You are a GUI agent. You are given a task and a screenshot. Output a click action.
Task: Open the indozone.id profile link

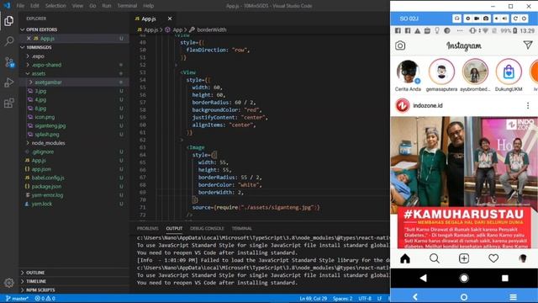(428, 105)
